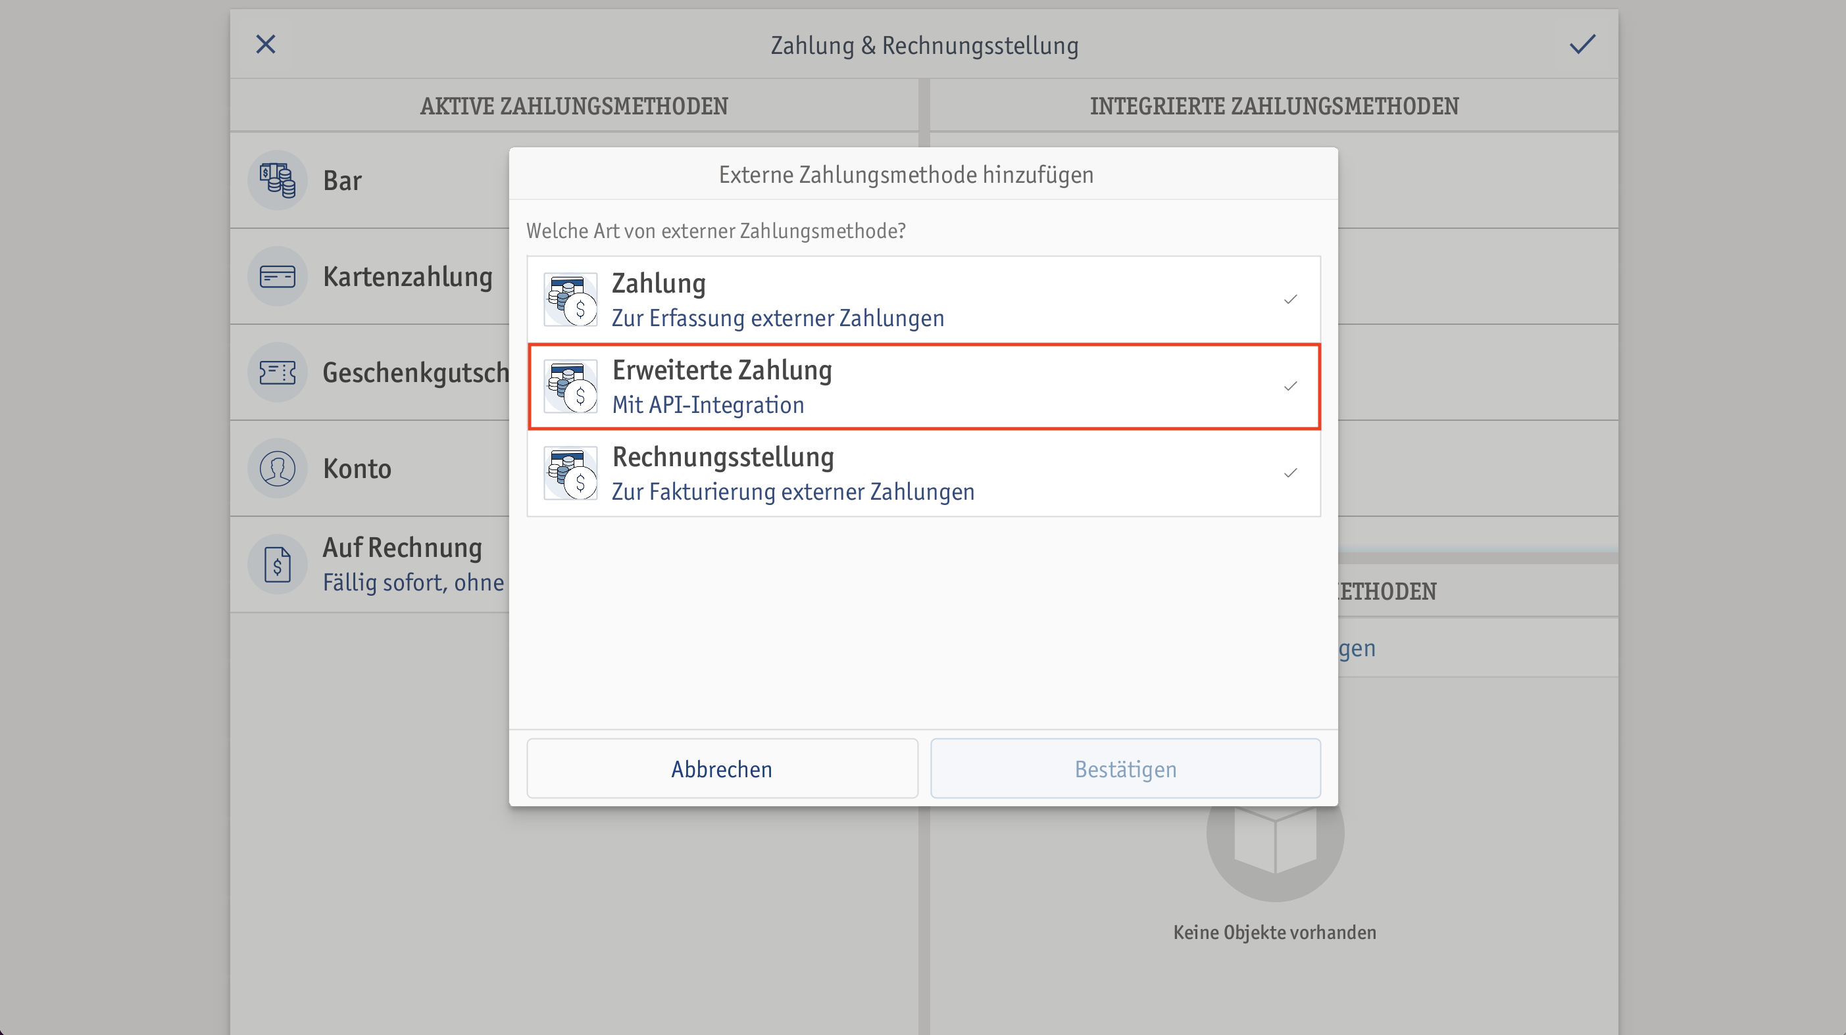Open the Kartenzahlung payment method
The width and height of the screenshot is (1846, 1035).
click(x=370, y=276)
